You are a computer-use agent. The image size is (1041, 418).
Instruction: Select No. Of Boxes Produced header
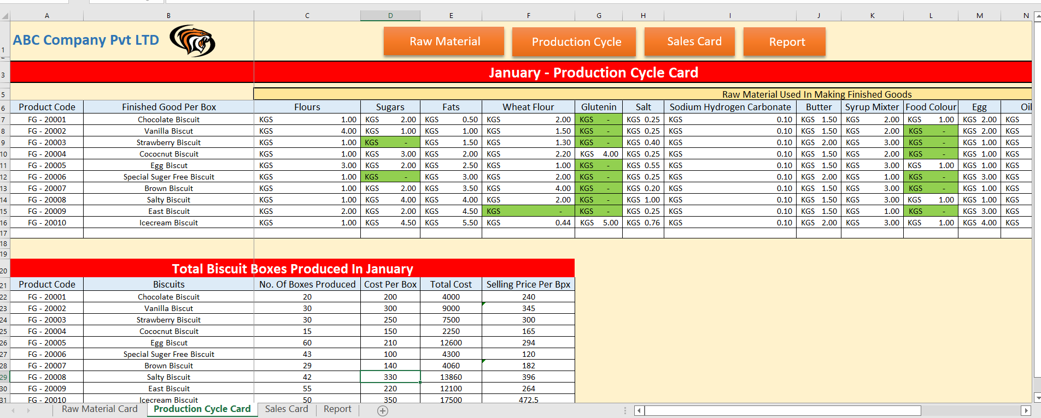(x=307, y=284)
